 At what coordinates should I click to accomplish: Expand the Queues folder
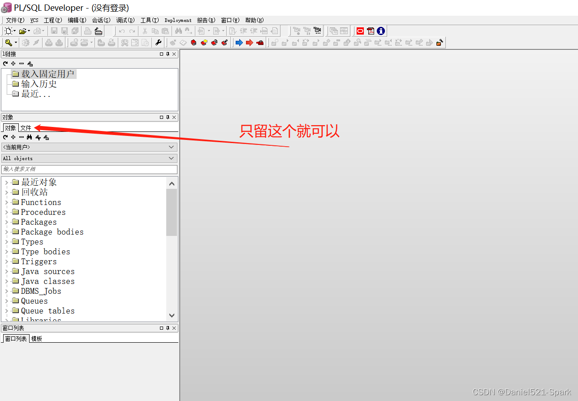tap(6, 301)
